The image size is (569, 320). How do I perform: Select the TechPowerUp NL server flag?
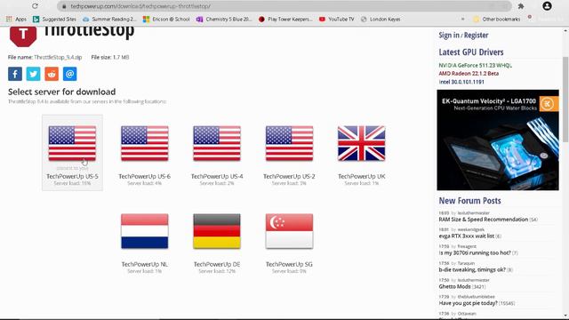pyautogui.click(x=144, y=231)
